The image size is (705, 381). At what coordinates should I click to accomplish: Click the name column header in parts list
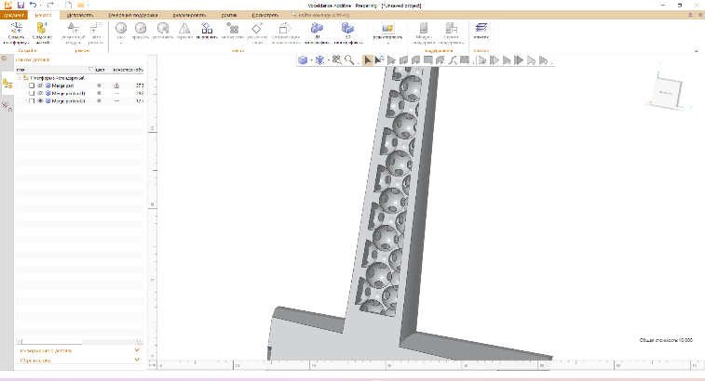tap(22, 70)
